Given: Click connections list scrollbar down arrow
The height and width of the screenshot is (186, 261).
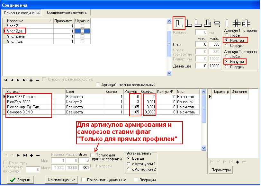Looking at the screenshot, I should point(169,73).
